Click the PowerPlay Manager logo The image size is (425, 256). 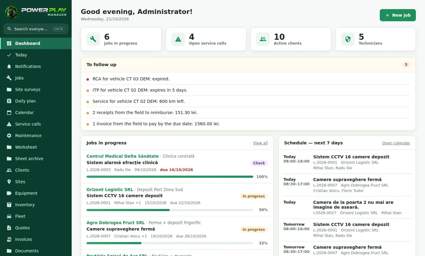(36, 12)
